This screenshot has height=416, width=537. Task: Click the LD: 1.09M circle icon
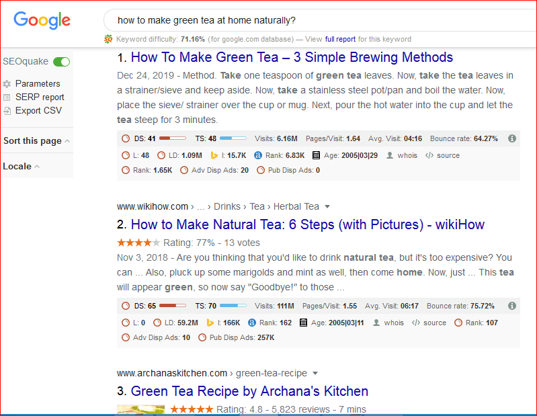[x=161, y=155]
